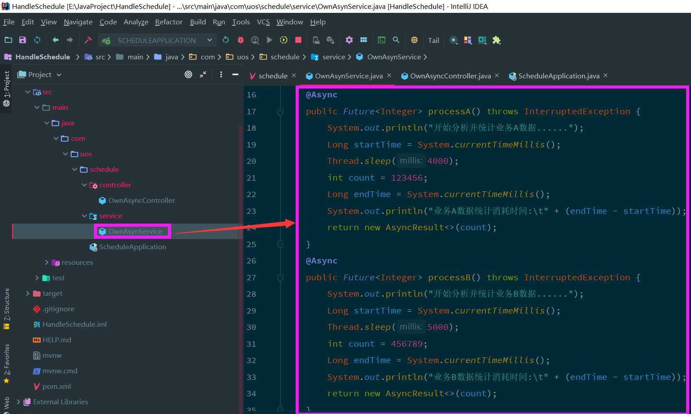This screenshot has width=691, height=414.
Task: Close the OwnAsynService.java tab
Action: [389, 75]
